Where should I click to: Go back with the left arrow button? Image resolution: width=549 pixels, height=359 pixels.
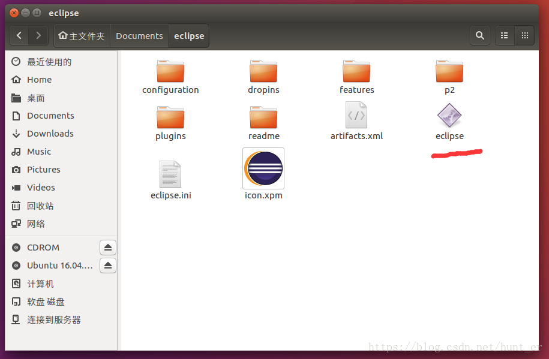(x=19, y=35)
